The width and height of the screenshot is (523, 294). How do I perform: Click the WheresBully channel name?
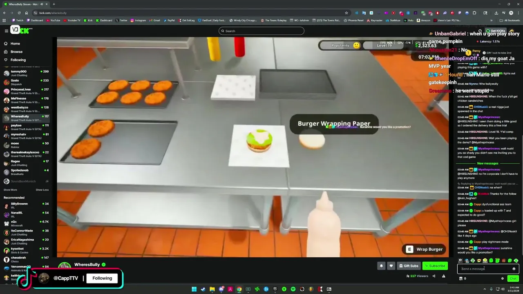[87, 265]
